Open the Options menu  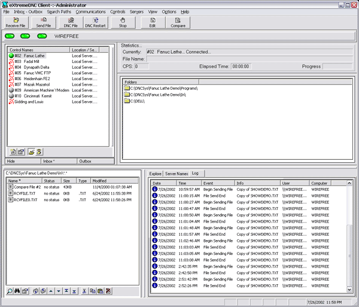pos(169,12)
